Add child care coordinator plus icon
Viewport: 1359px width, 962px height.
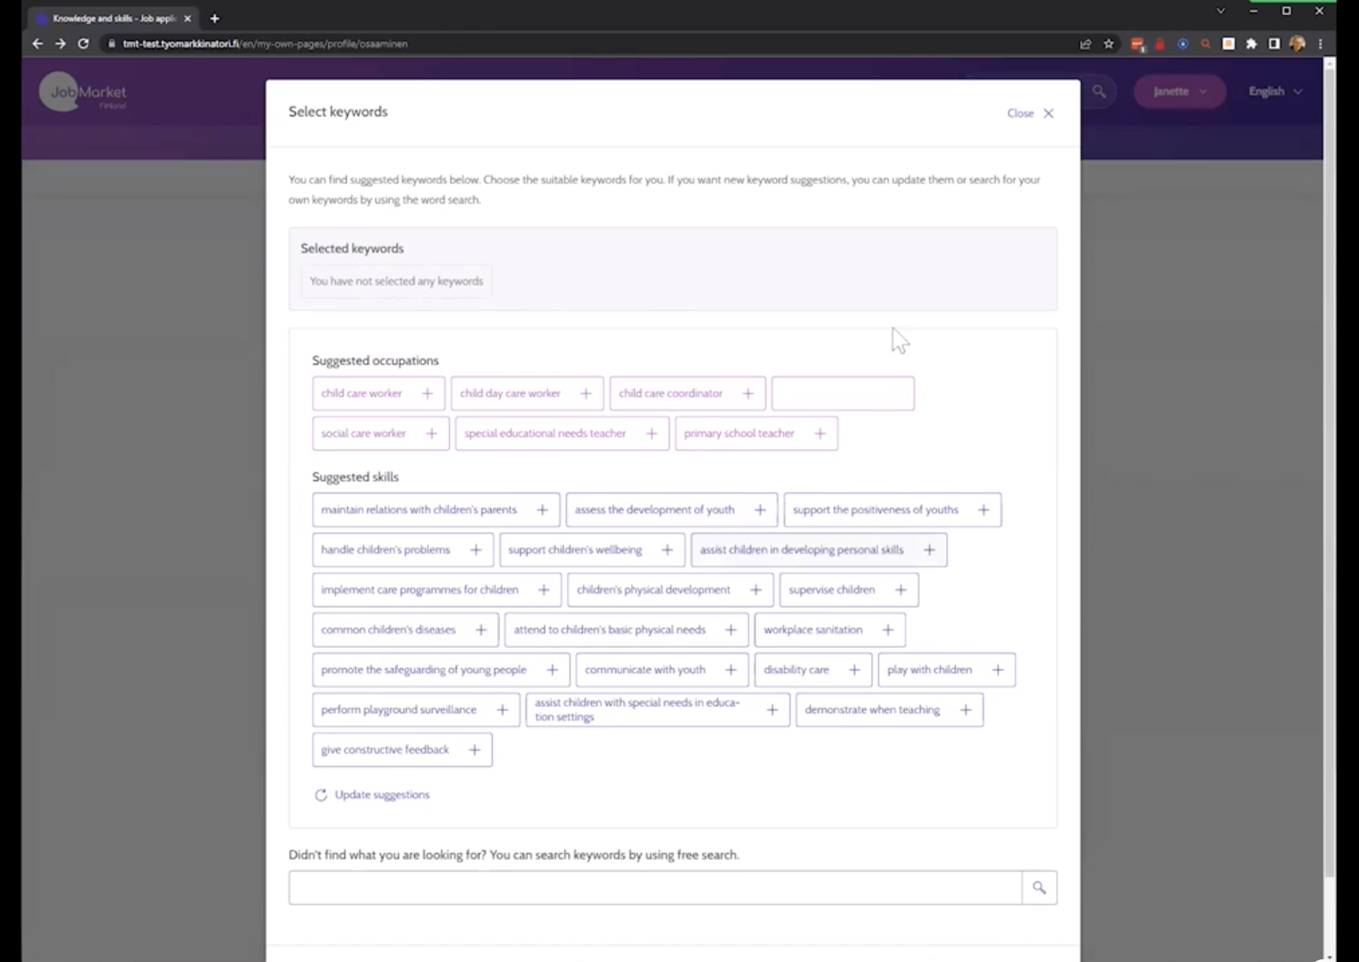coord(747,393)
